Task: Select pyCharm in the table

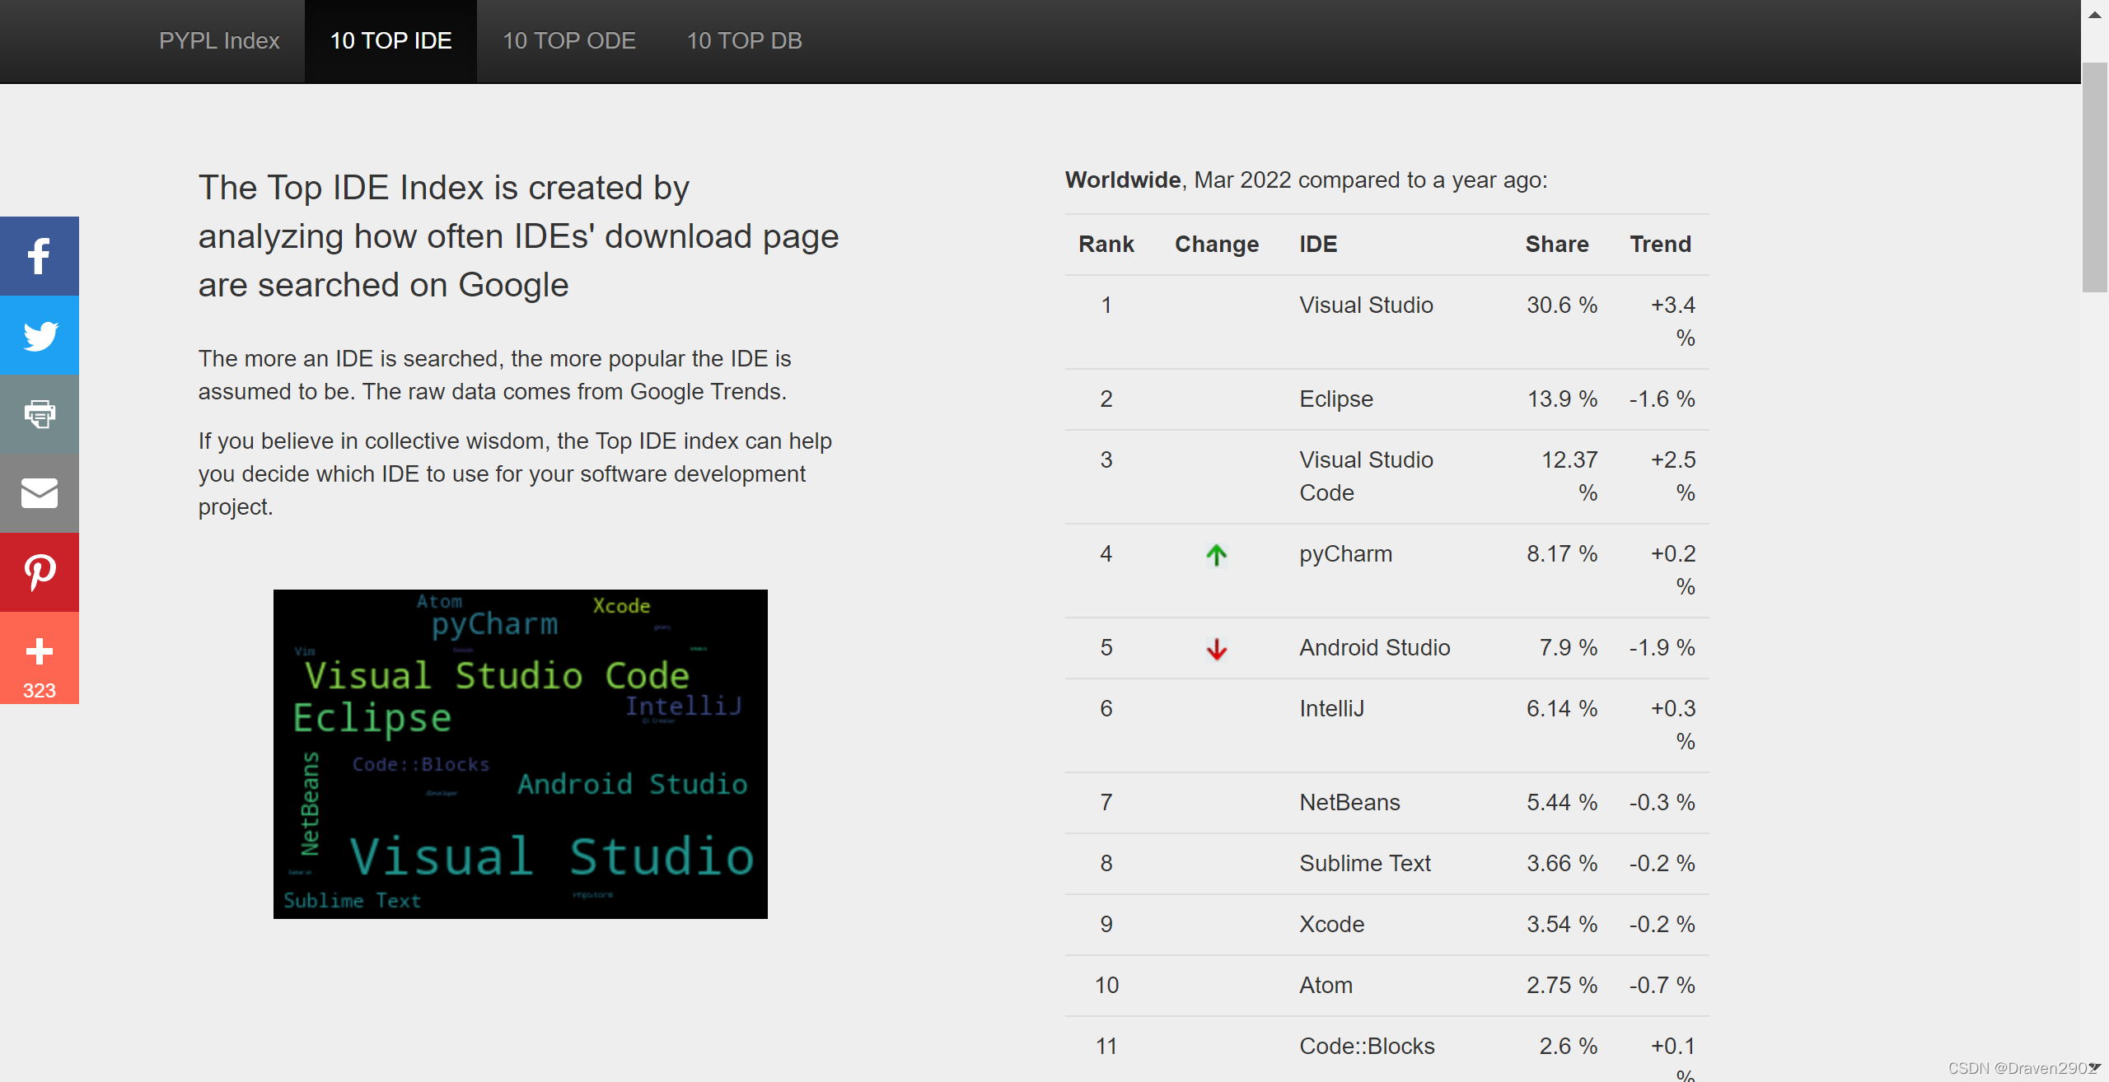Action: 1345,553
